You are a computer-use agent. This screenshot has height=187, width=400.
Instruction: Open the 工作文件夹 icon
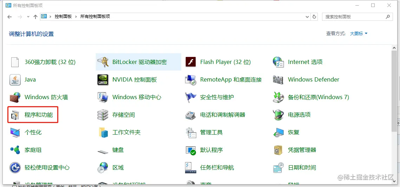[x=103, y=133]
